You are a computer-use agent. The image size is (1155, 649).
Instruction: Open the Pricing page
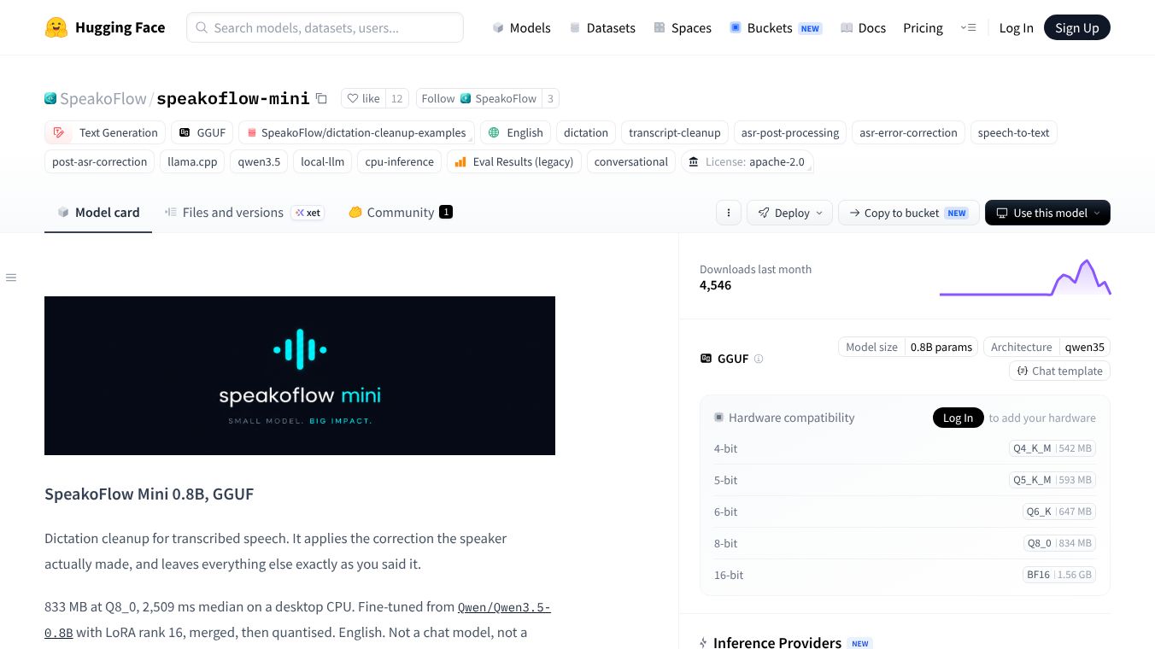coord(923,27)
